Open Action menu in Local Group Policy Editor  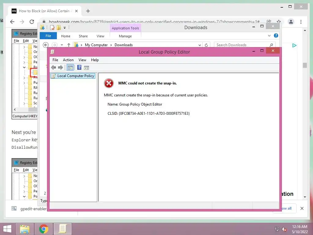(68, 60)
